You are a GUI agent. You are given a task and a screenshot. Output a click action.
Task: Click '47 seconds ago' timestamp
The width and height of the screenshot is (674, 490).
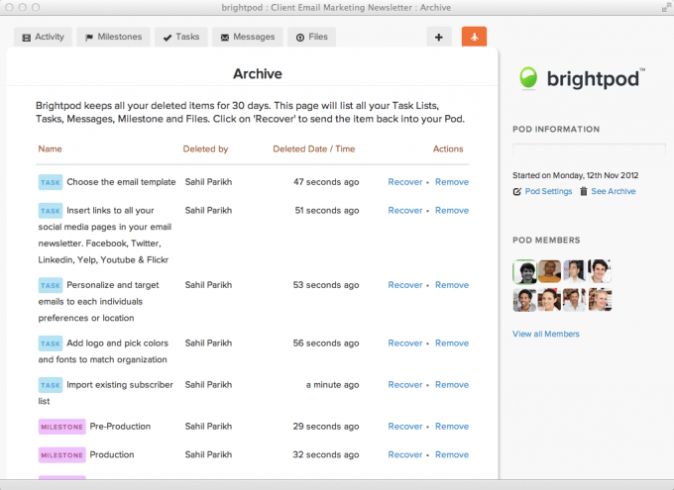(x=326, y=182)
